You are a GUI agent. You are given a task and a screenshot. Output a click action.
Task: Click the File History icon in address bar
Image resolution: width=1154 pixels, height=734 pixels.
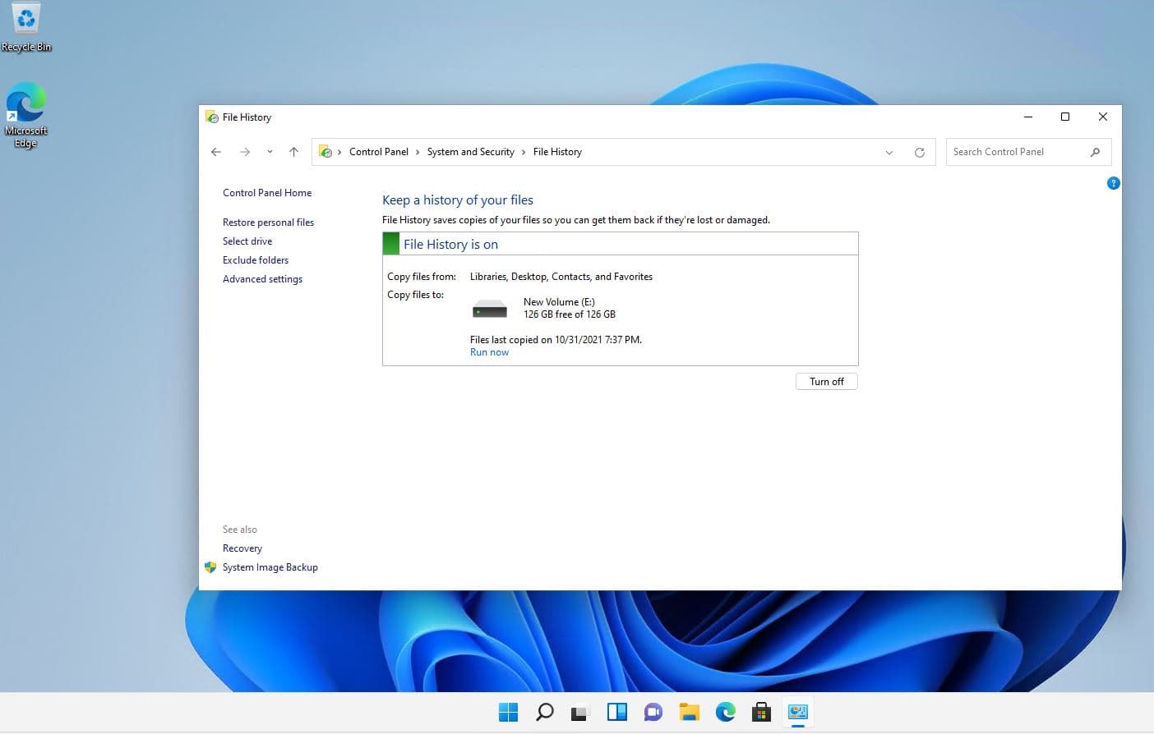[x=325, y=151]
